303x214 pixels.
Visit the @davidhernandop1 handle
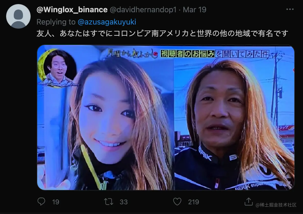click(143, 10)
